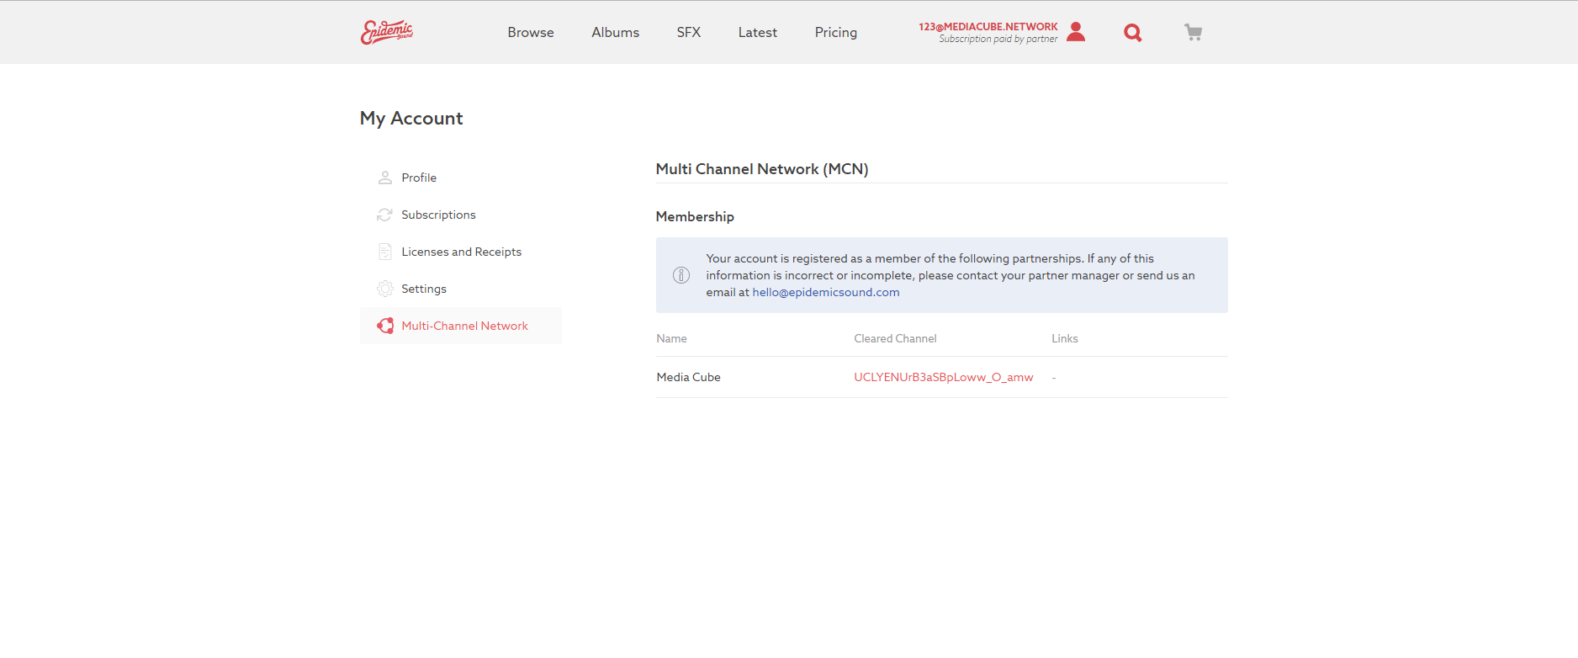Viewport: 1578px width, 658px height.
Task: Open the user account avatar icon
Action: coord(1076,32)
